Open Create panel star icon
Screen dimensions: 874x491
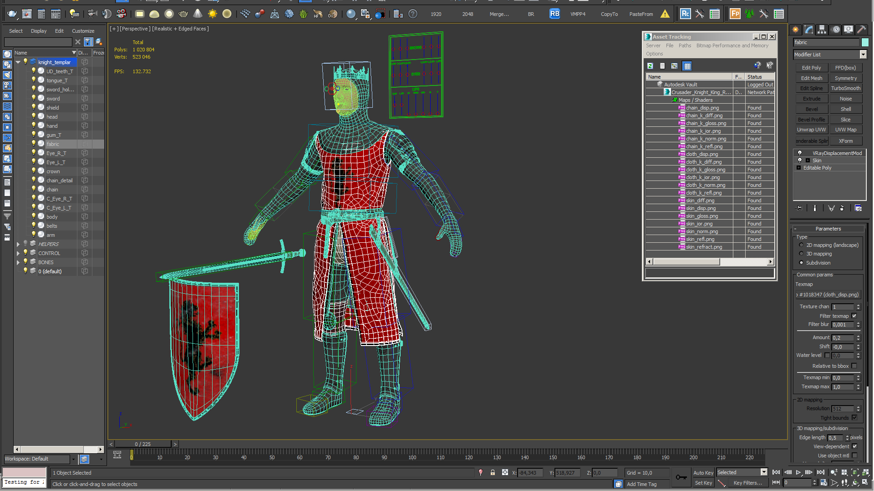tap(796, 30)
